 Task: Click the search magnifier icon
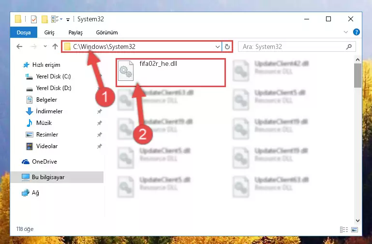(x=349, y=47)
